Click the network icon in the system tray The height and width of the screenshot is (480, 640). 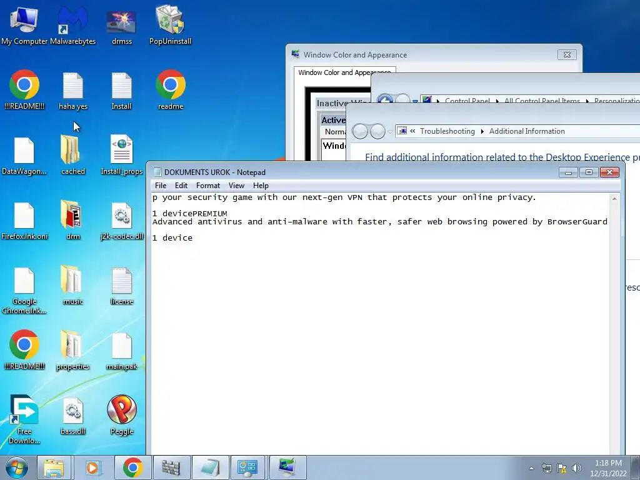546,468
